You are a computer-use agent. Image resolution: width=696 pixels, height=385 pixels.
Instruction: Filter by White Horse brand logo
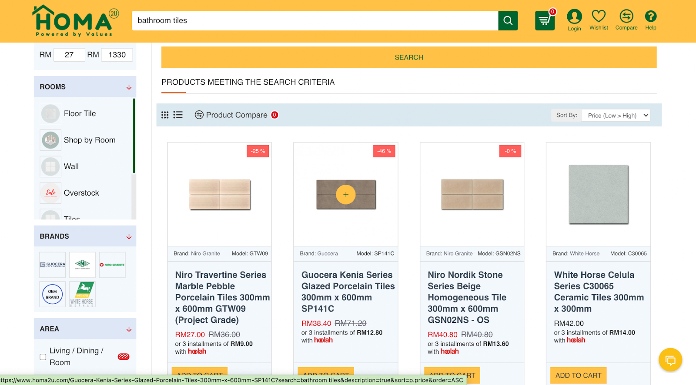point(82,294)
